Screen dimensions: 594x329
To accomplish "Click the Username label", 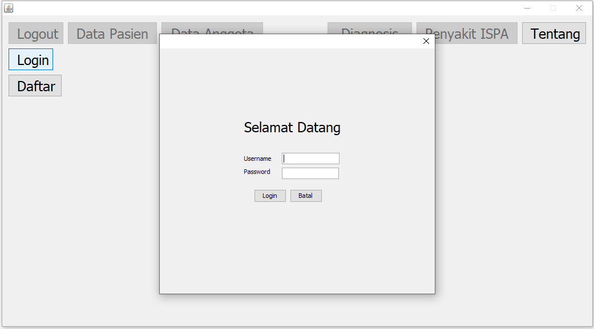I will coord(257,159).
